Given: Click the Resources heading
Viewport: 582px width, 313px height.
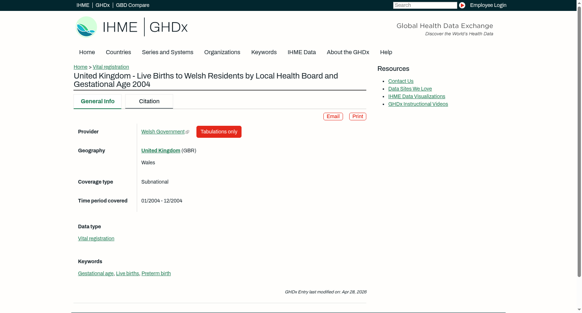Looking at the screenshot, I should (x=393, y=69).
